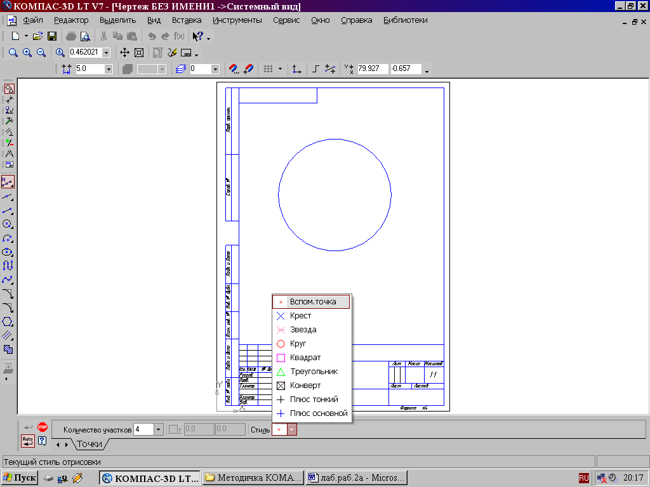Open Print preview icon
This screenshot has width=650, height=487.
(x=85, y=36)
